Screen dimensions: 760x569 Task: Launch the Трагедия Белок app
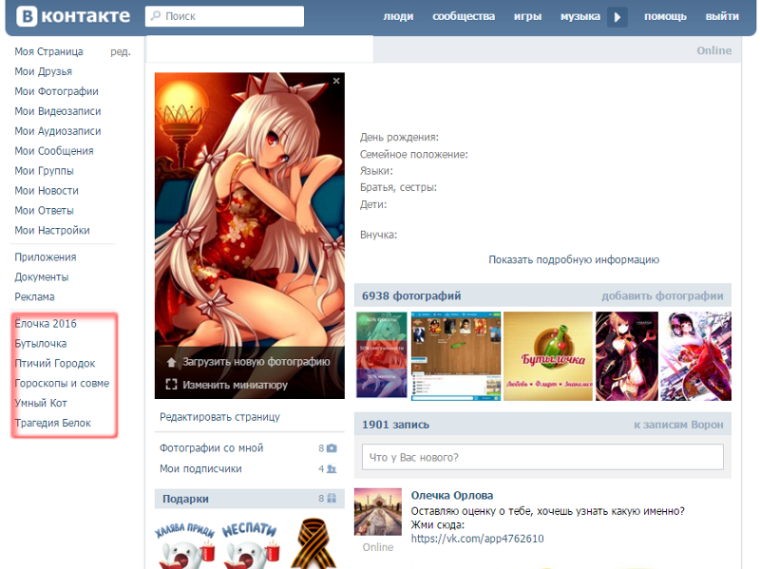pos(52,423)
